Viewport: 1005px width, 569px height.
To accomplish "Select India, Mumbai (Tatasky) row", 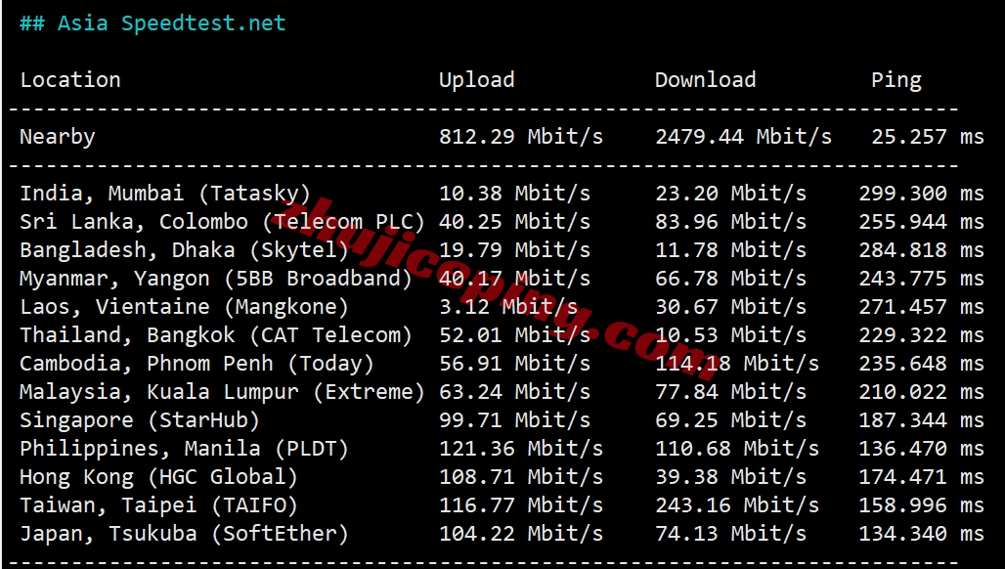I will tap(502, 194).
